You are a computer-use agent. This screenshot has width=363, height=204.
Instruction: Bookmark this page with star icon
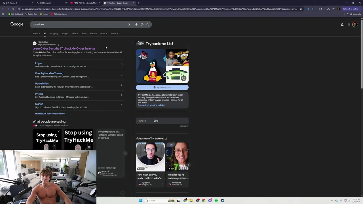tap(301, 9)
